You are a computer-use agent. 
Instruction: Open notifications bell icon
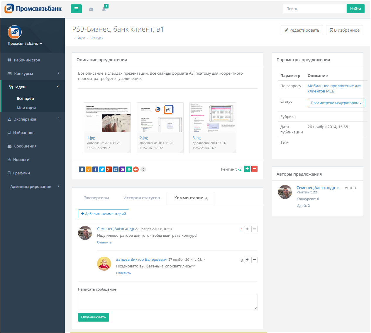tap(104, 9)
